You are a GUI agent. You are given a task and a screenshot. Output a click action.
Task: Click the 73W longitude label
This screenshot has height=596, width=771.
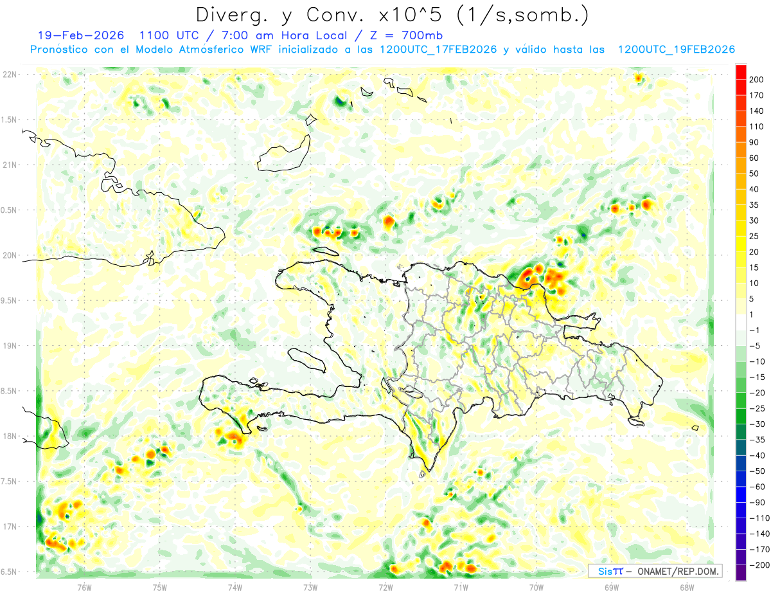tap(310, 587)
